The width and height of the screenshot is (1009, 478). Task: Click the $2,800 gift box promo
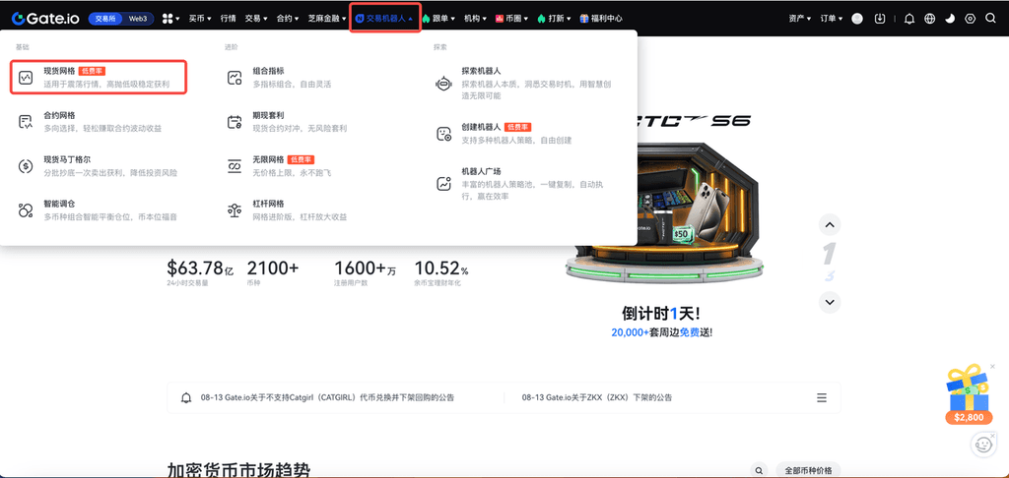pyautogui.click(x=967, y=394)
